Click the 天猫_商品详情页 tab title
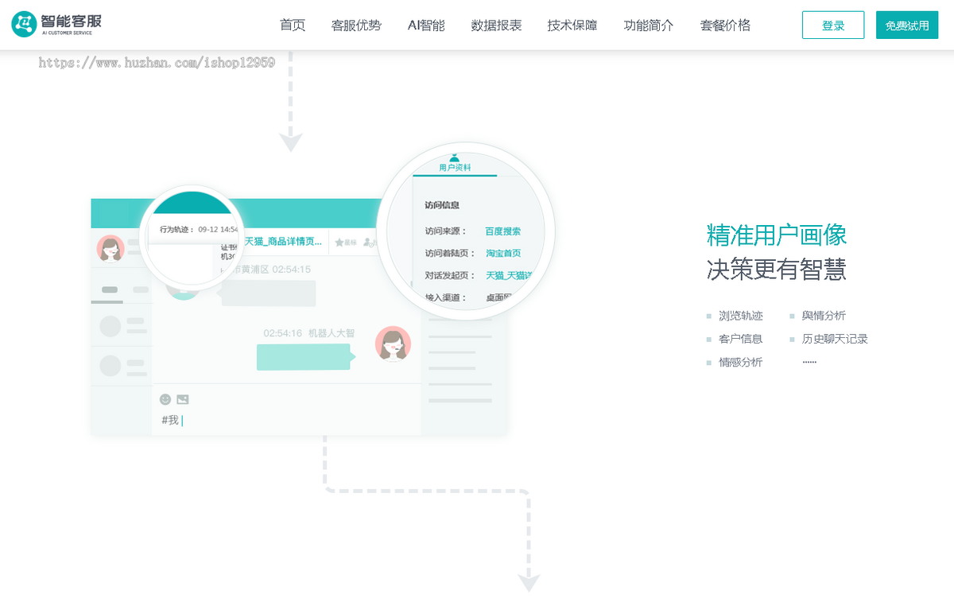 pos(283,241)
